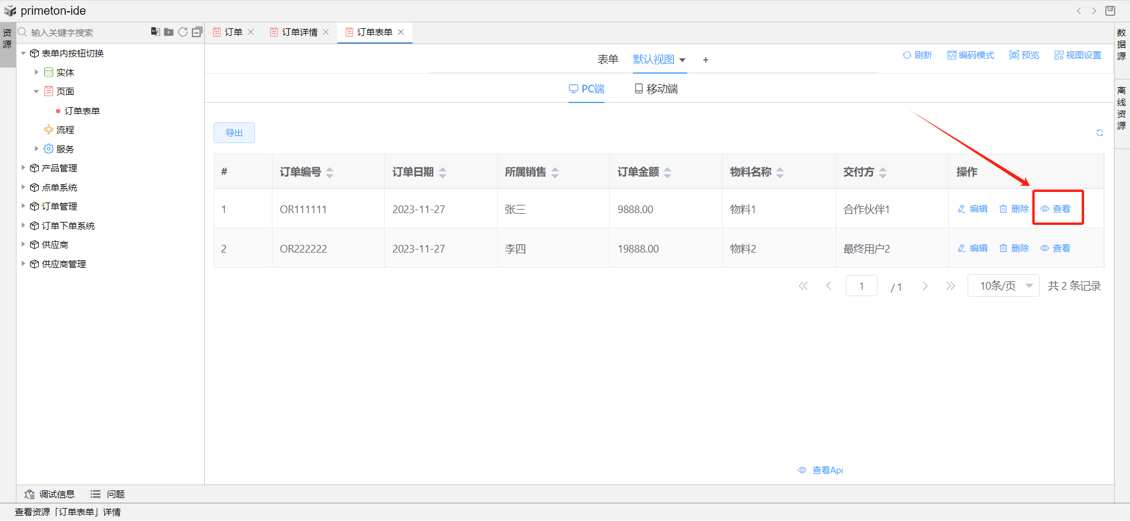Click the new folder icon in resource panel

pyautogui.click(x=168, y=32)
